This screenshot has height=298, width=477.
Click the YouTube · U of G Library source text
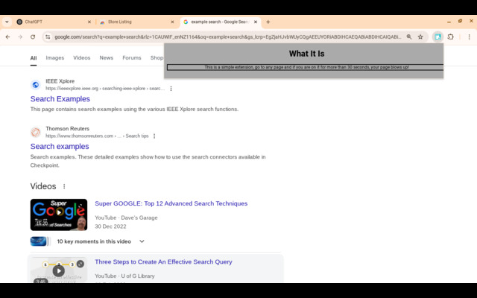(x=124, y=276)
